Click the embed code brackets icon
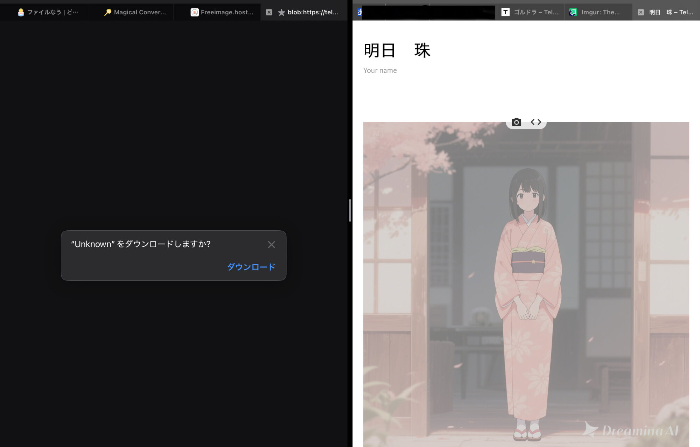The width and height of the screenshot is (700, 447). (536, 122)
